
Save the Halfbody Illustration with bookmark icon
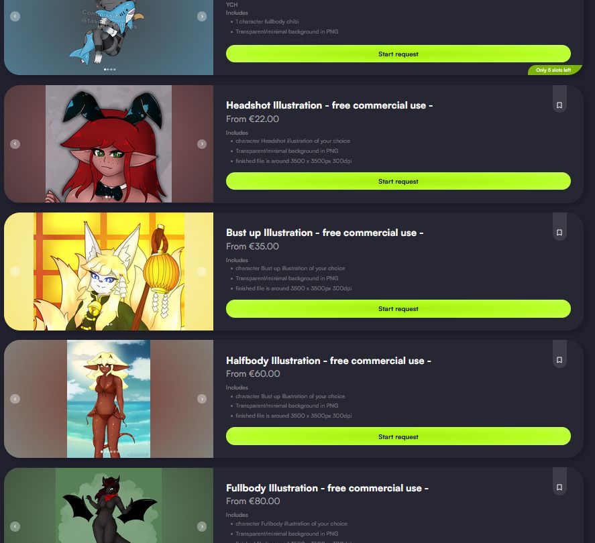(559, 360)
